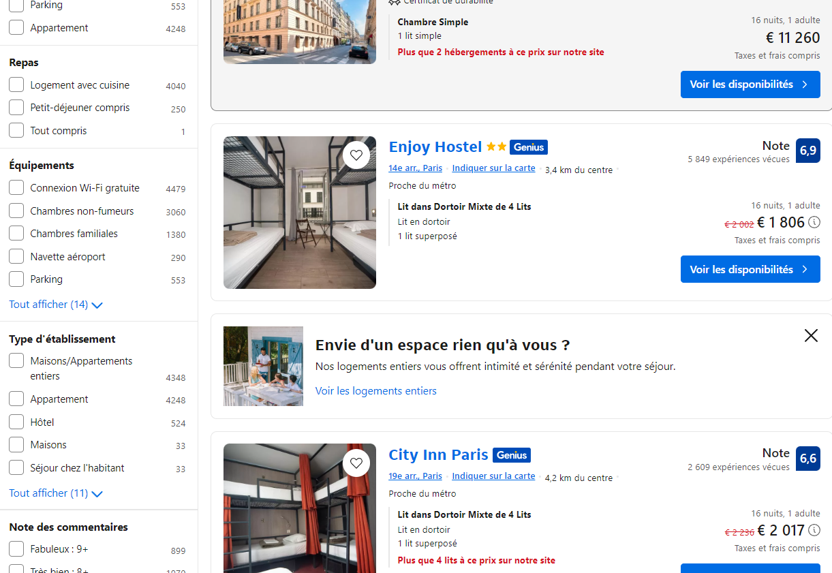The image size is (832, 573).
Task: Open Enjoy Hostel bunk bed photo
Action: coord(300,213)
